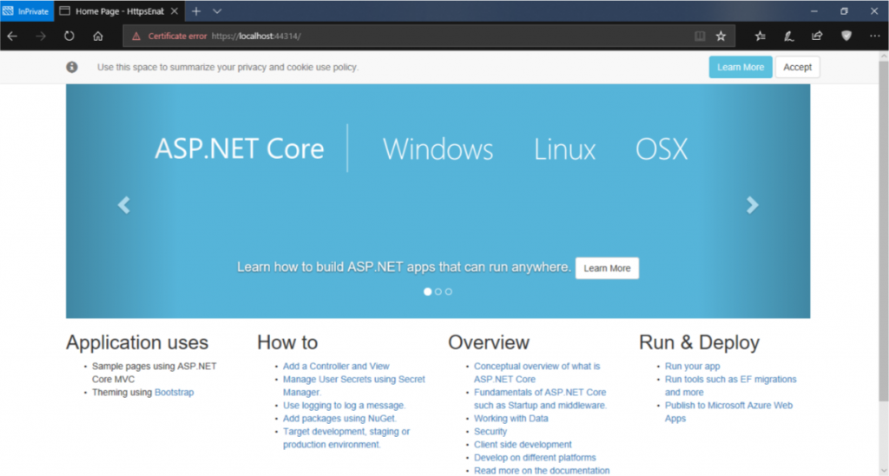Click the browser forward arrow
889x476 pixels.
(x=41, y=36)
